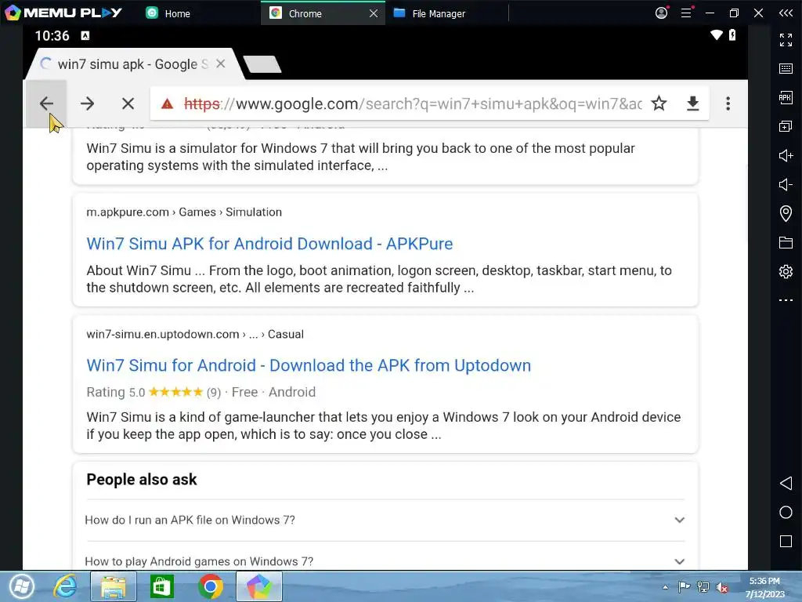802x602 pixels.
Task: Go back with Chrome's back arrow
Action: pos(46,104)
